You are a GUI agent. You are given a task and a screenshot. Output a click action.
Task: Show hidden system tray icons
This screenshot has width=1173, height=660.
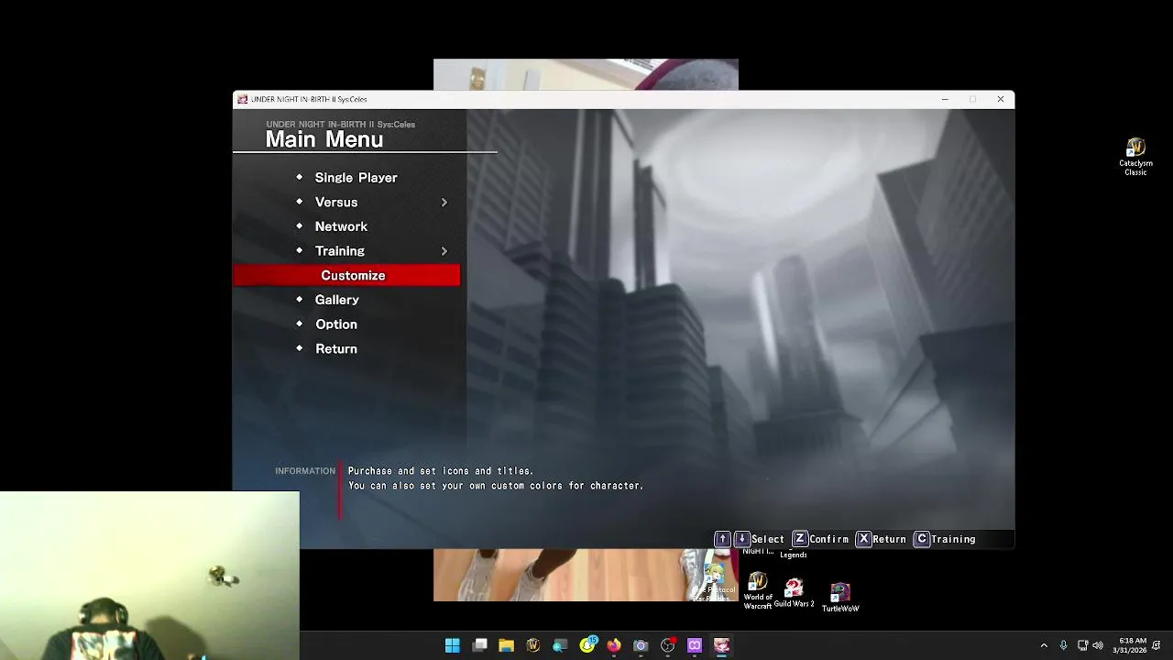[1044, 645]
